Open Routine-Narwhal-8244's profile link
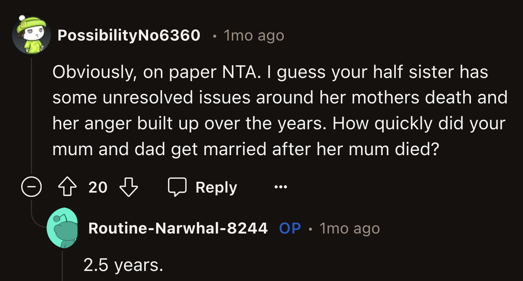 tap(178, 228)
